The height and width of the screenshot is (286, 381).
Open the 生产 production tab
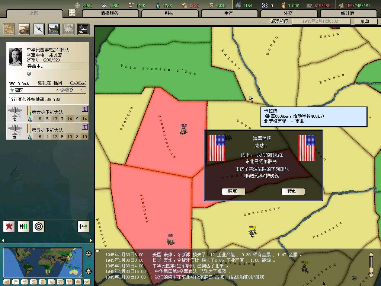click(229, 13)
